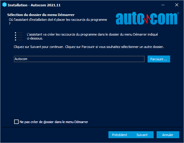Screen dimensions: 184x143
Task: Go back with the Précédent button
Action: (120, 135)
